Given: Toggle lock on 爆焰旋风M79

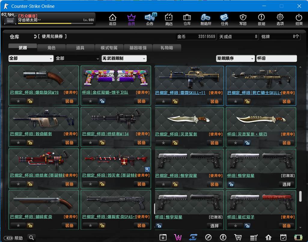Looking at the screenshot, I should 30,101.
